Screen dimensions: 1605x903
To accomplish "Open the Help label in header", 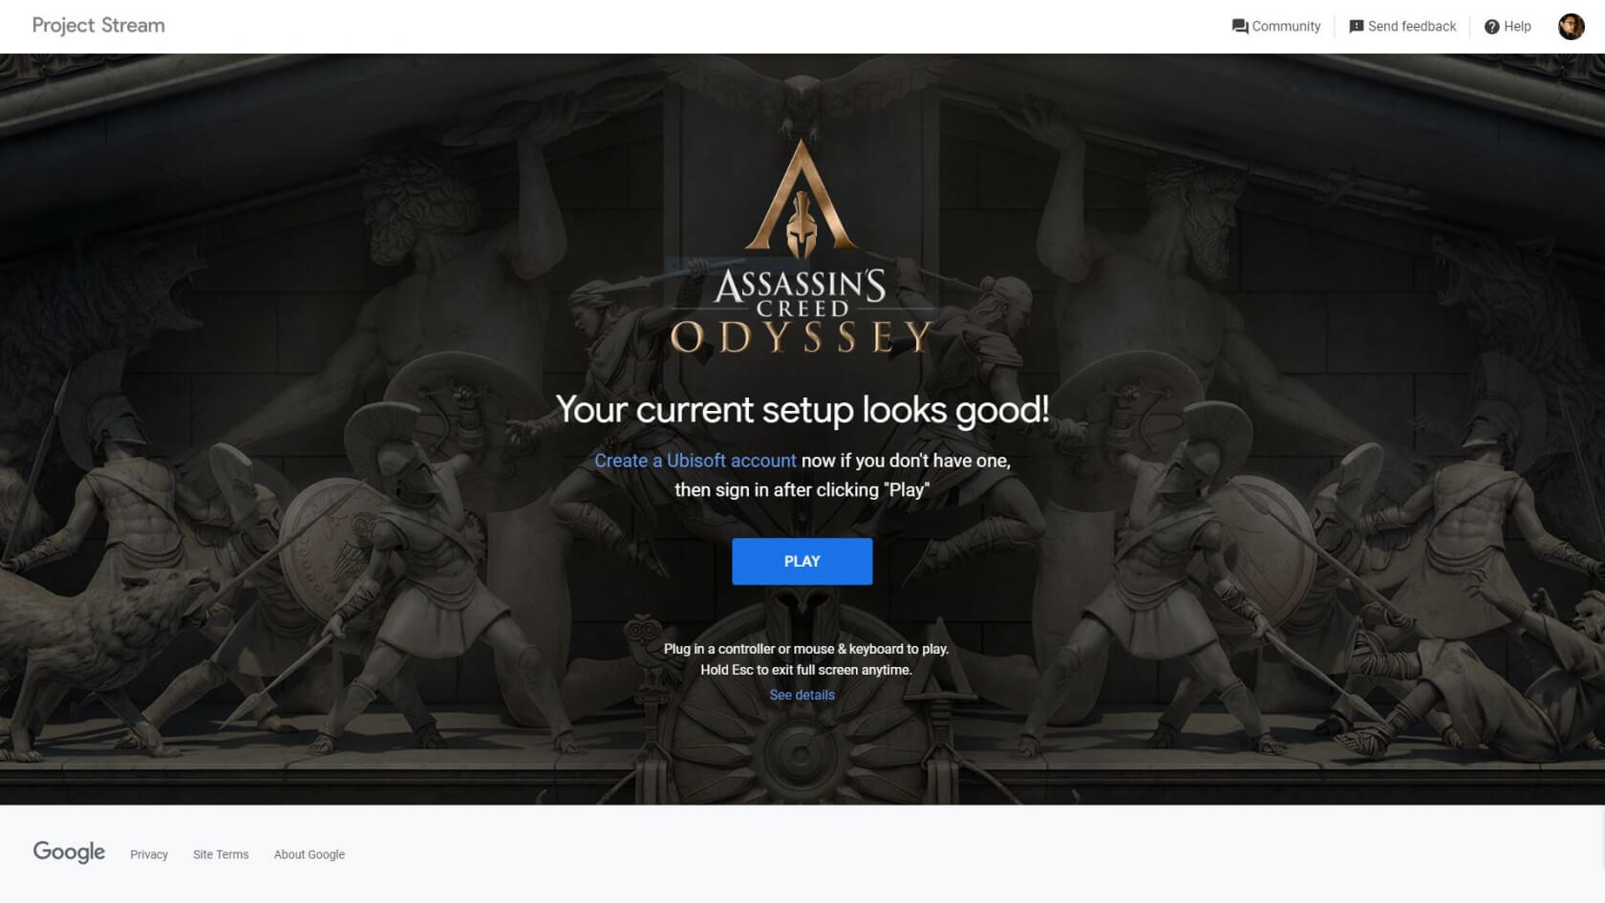I will (1517, 27).
